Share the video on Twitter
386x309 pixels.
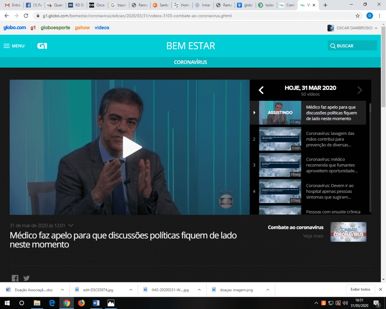[26, 278]
